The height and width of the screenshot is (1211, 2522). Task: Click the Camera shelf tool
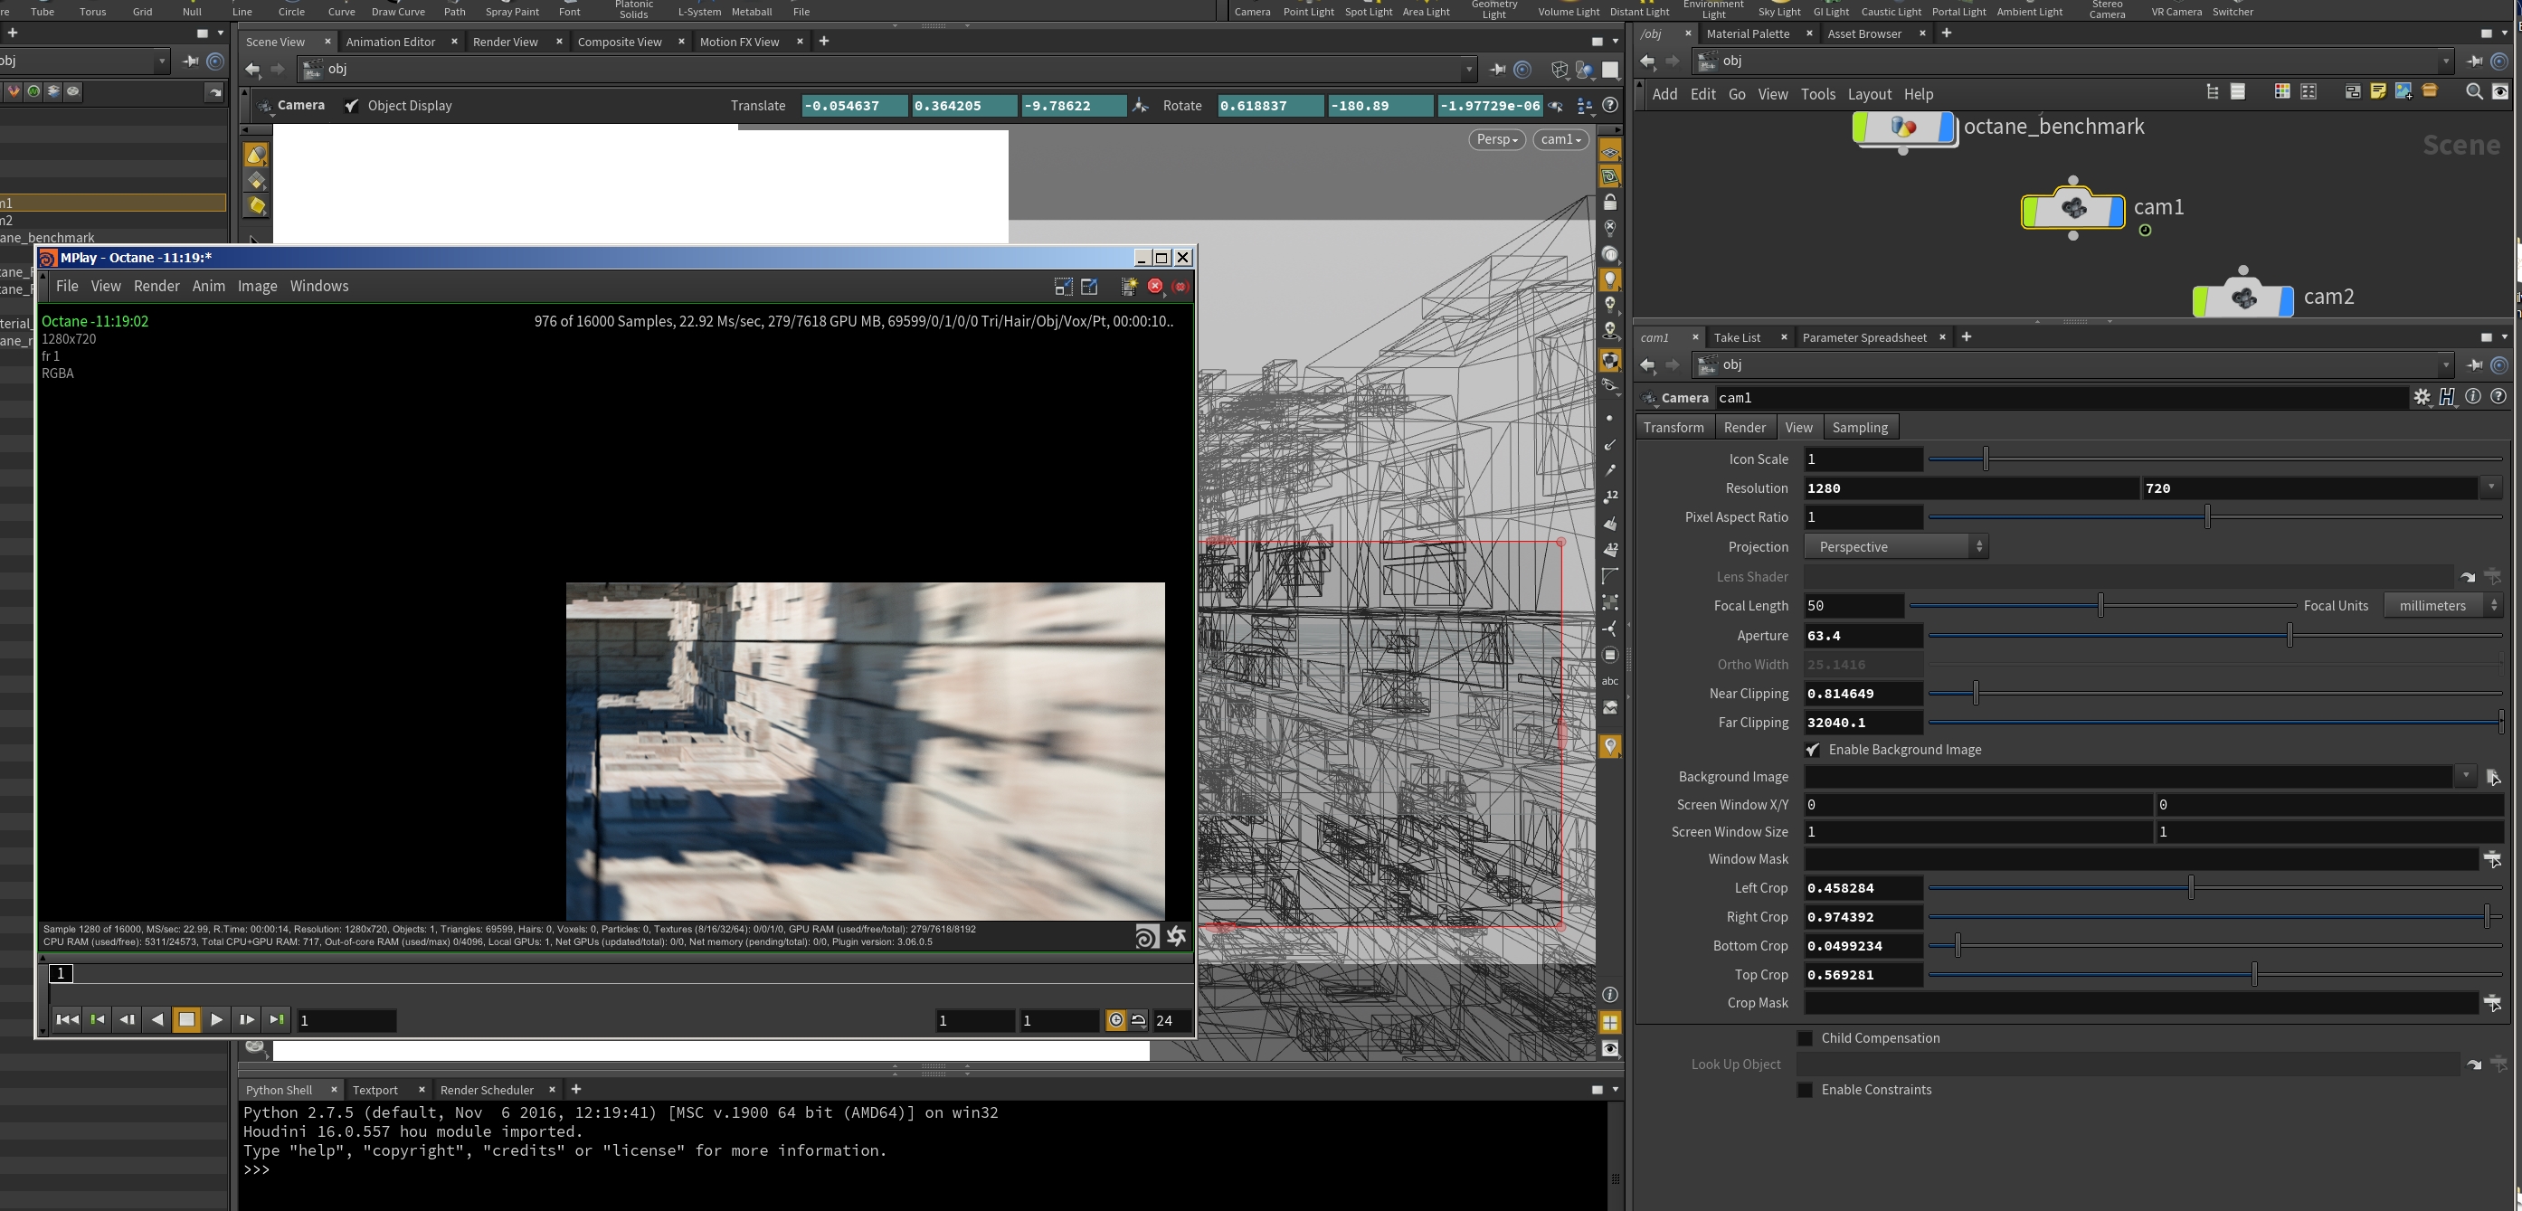point(1251,9)
